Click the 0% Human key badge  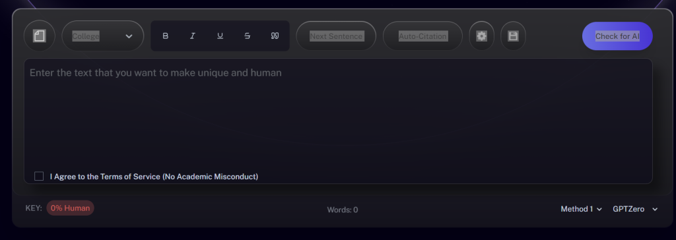(x=70, y=208)
